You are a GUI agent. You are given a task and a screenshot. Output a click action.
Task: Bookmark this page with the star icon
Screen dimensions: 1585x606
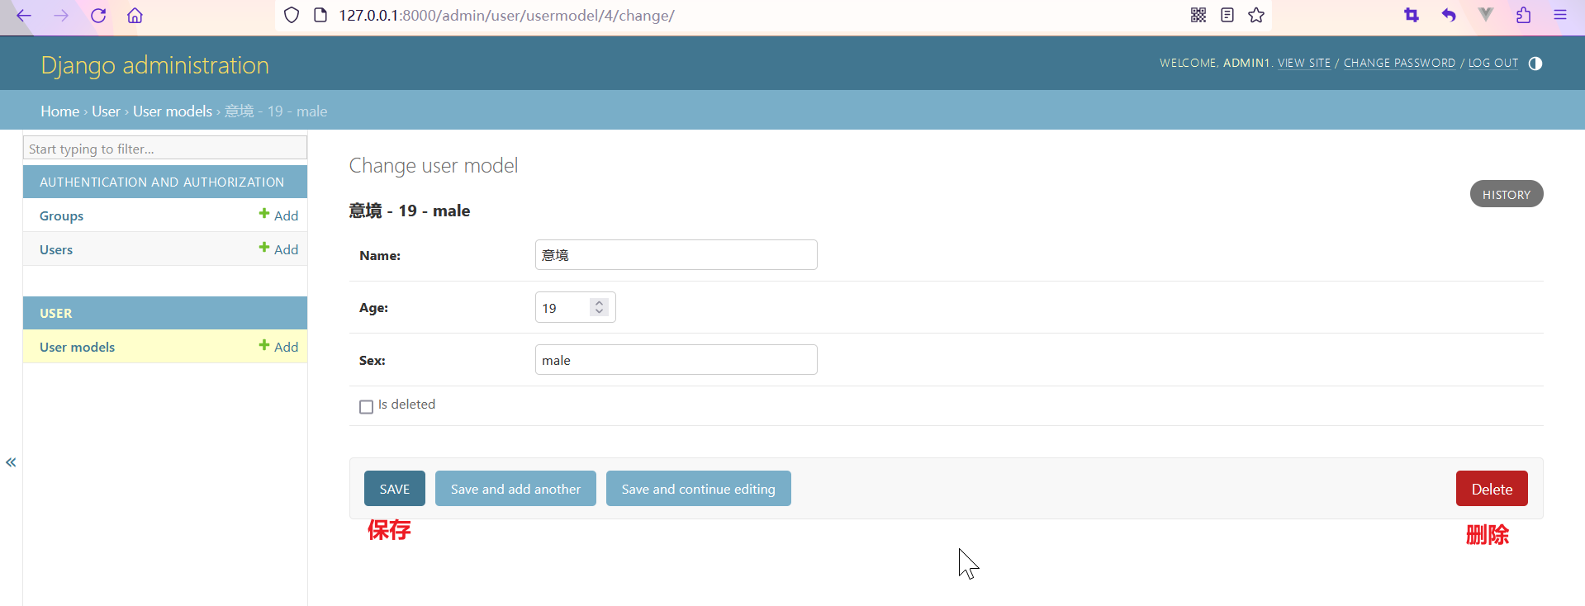[1256, 15]
